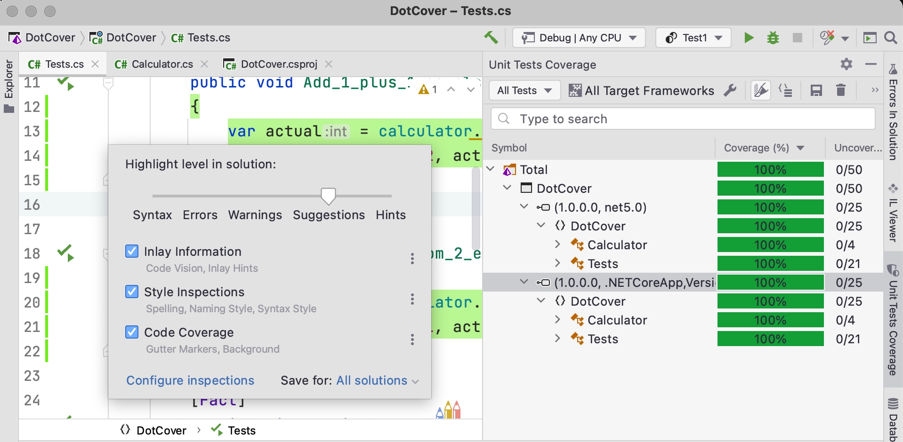903x442 pixels.
Task: Show more coverage toolbar actions chevrons
Action: pos(875,90)
